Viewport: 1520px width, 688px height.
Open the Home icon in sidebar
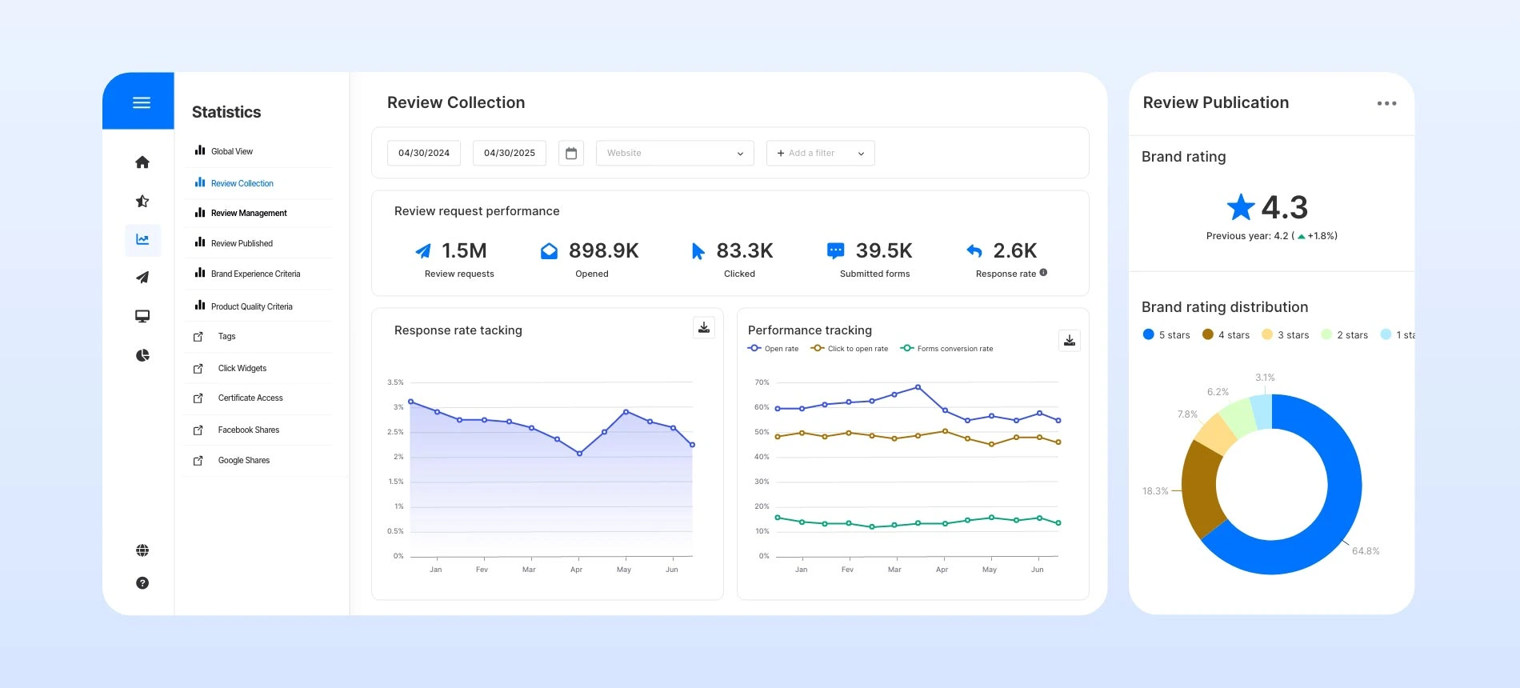142,162
